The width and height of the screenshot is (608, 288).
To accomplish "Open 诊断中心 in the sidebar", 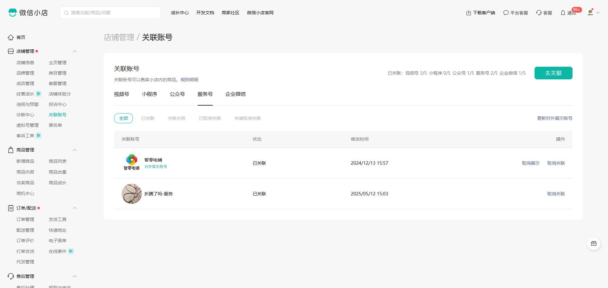I will [25, 115].
